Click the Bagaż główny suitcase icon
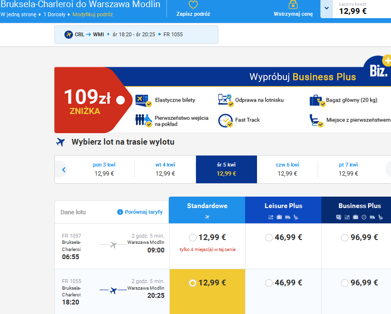This screenshot has height=314, width=391. pyautogui.click(x=317, y=101)
